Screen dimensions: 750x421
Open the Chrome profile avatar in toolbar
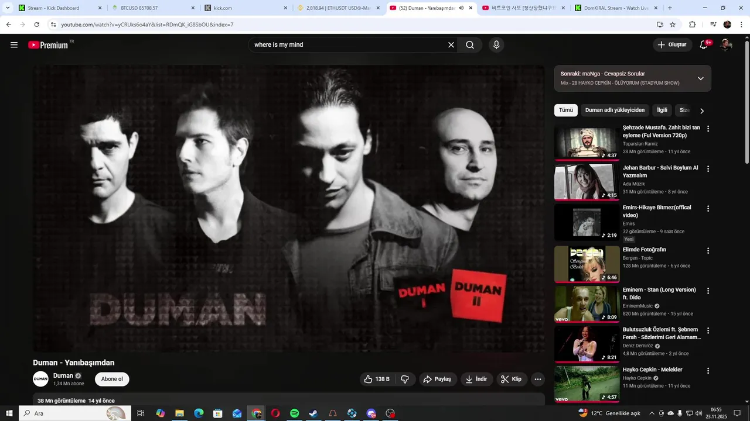tap(727, 25)
